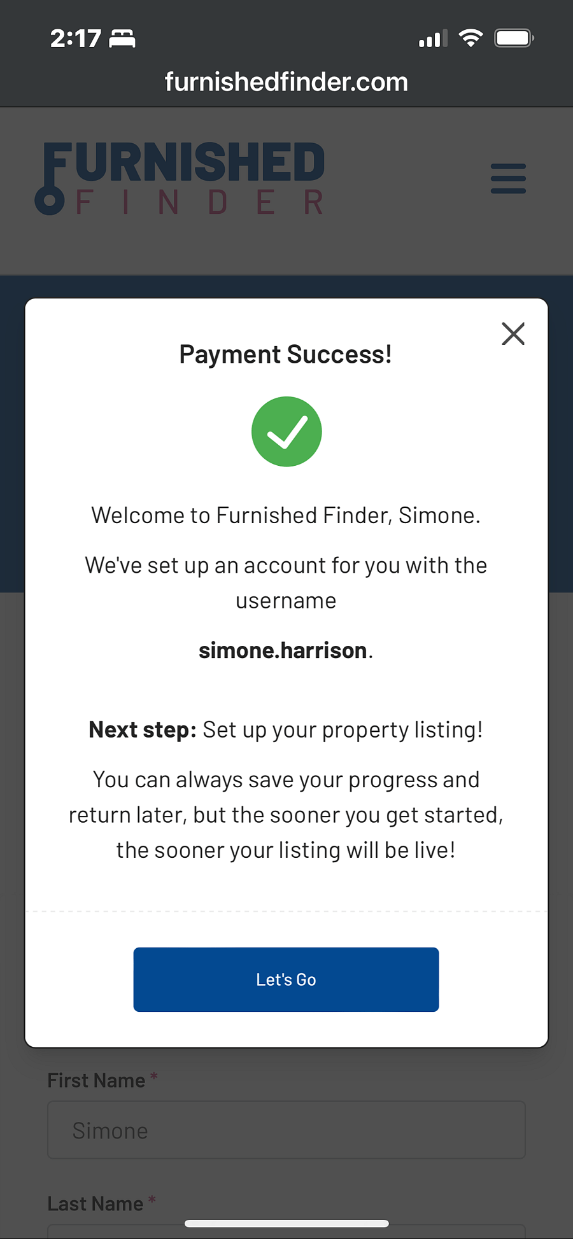Tap the home indicator bar

(x=286, y=1223)
